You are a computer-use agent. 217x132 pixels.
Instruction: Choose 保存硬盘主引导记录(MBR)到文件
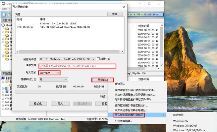coord(135,90)
